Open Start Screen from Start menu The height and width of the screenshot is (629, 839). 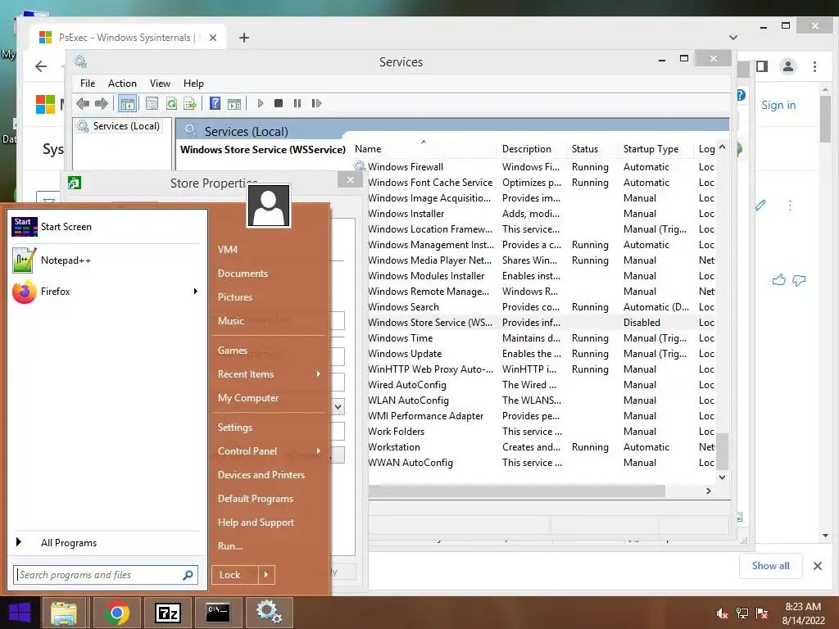pyautogui.click(x=106, y=227)
